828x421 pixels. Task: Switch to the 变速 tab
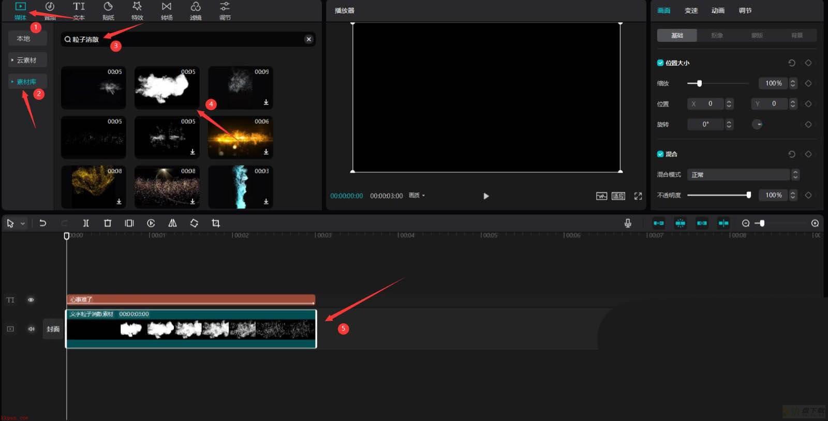pyautogui.click(x=691, y=10)
